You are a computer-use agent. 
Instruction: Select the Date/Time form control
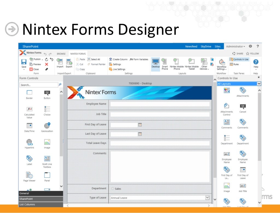tap(29, 127)
